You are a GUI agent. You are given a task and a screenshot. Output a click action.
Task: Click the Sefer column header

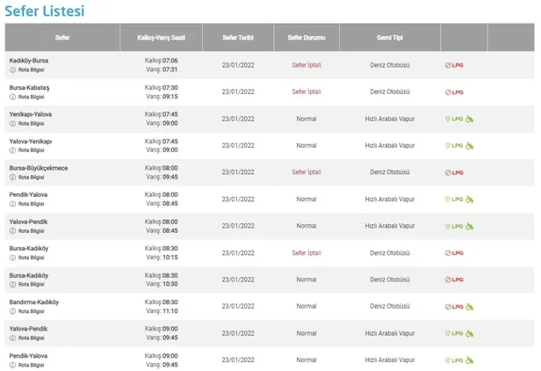tap(62, 38)
